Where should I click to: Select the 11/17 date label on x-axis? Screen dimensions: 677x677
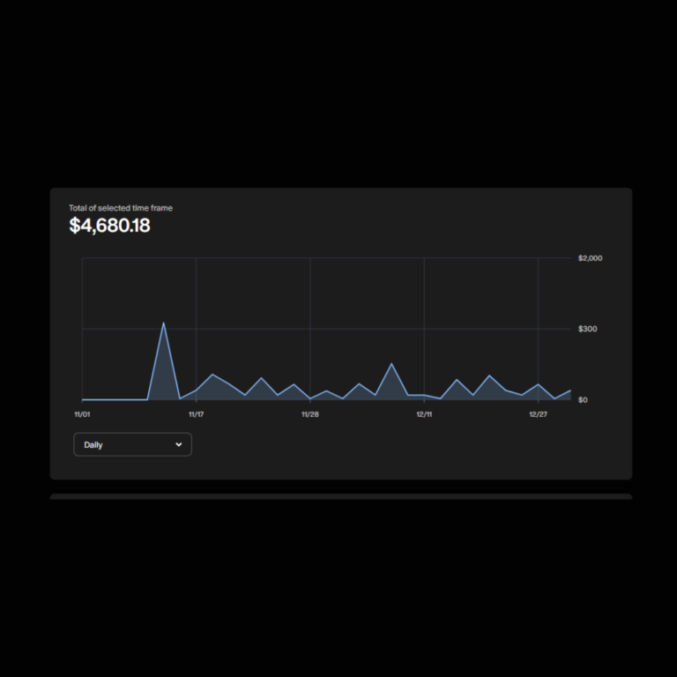tap(196, 414)
